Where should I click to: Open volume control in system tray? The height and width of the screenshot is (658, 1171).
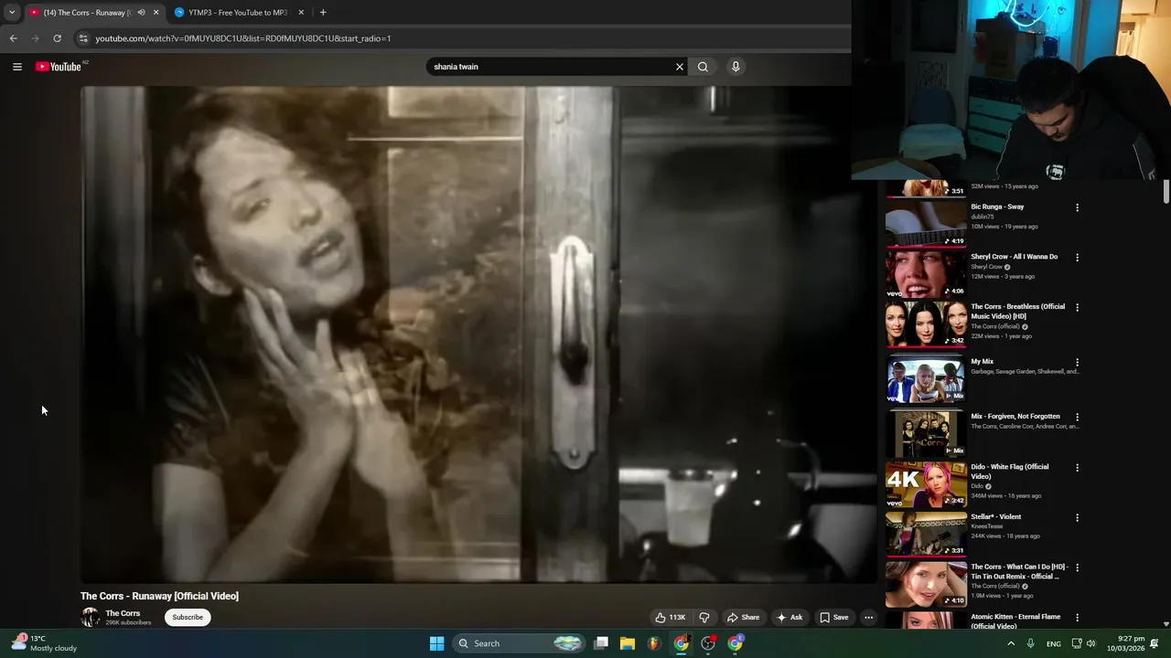(x=1090, y=643)
